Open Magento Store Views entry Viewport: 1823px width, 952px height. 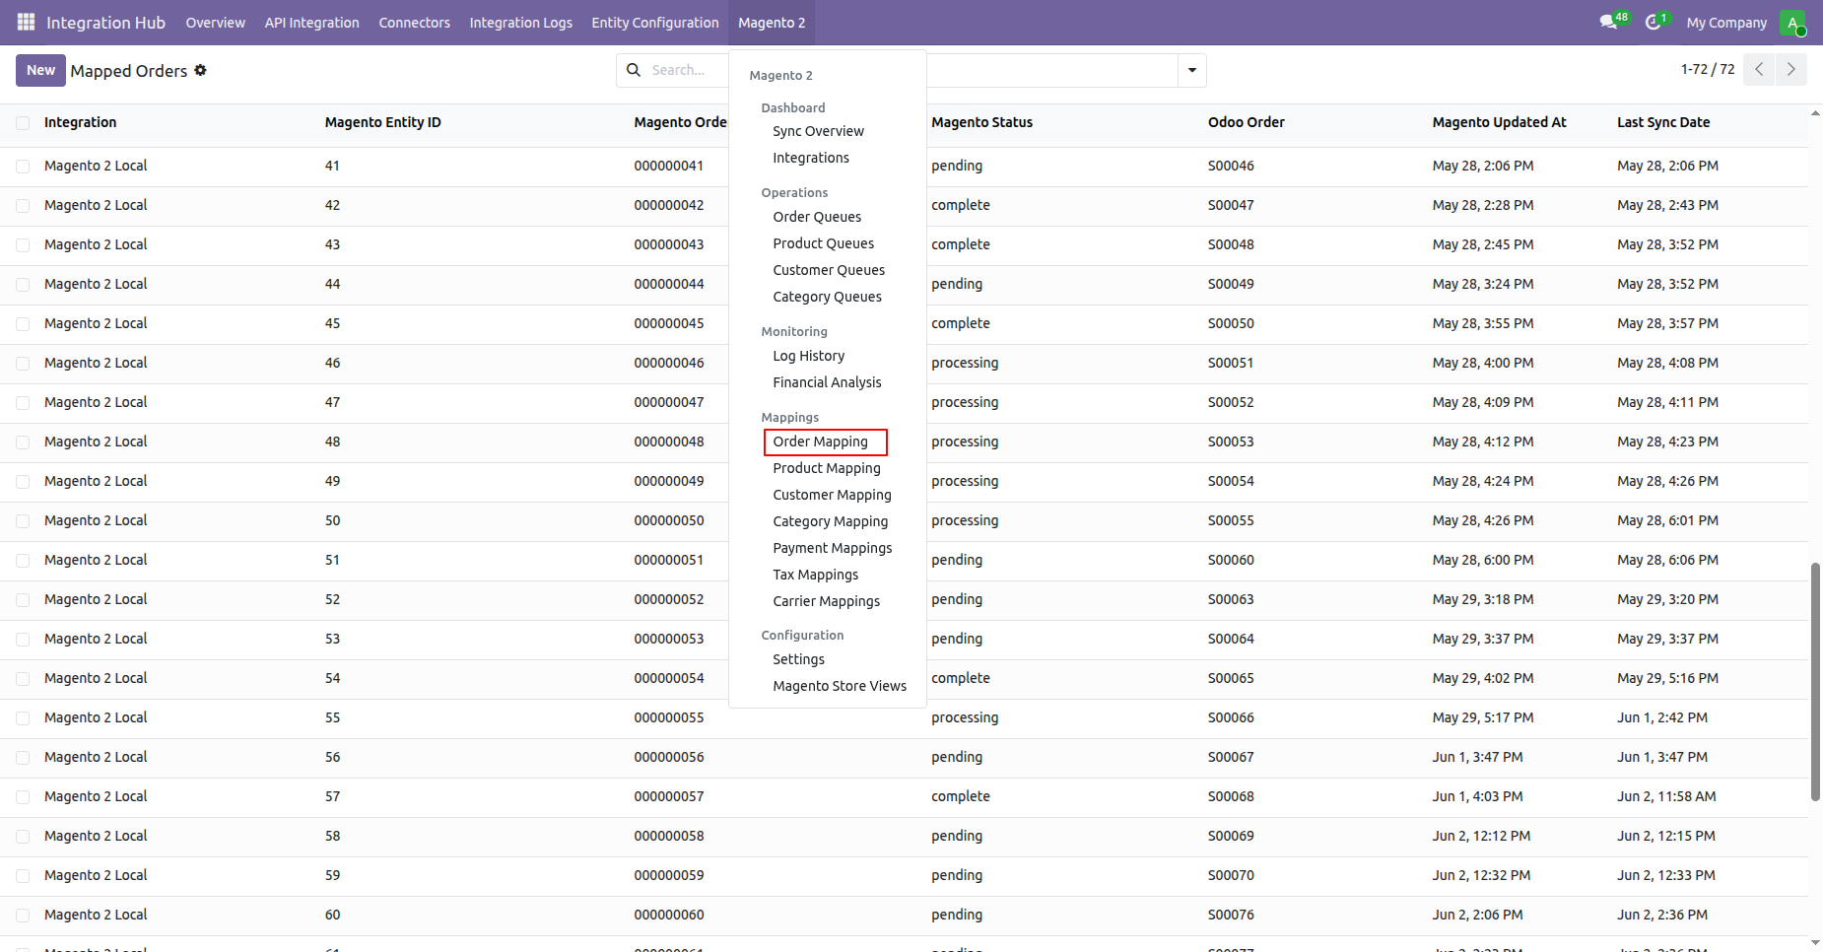(840, 686)
